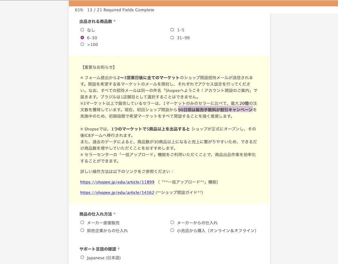Select the なし radio button
Image resolution: width=338 pixels, height=264 pixels.
(x=82, y=30)
